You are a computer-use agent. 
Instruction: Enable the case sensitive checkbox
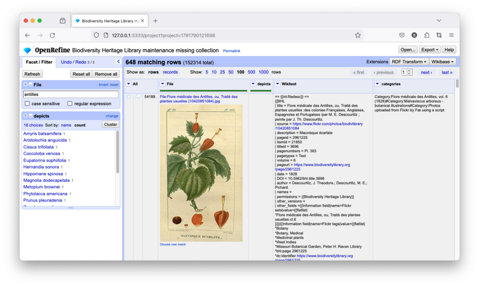tap(27, 104)
